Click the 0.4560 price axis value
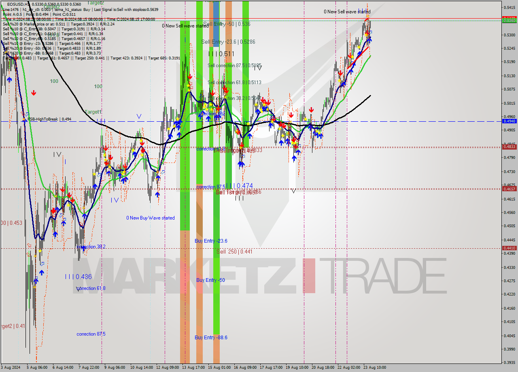518x372 pixels. 509,212
